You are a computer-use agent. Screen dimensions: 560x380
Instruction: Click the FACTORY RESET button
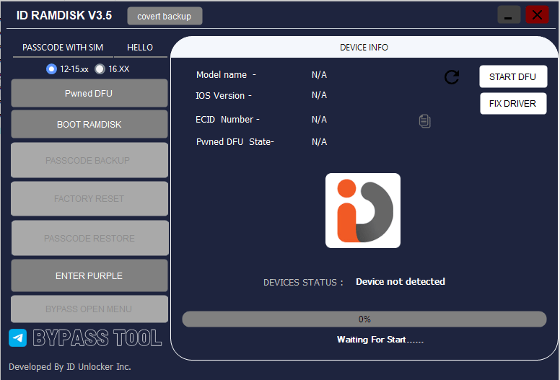(89, 199)
